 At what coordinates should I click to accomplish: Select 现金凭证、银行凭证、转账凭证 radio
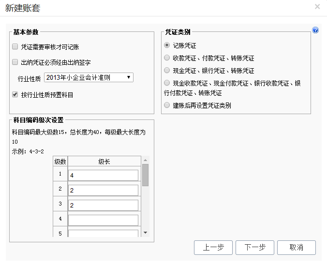(167, 71)
